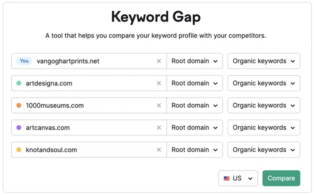Select the vangoghartprints.net input field
This screenshot has width=314, height=195.
coord(92,61)
